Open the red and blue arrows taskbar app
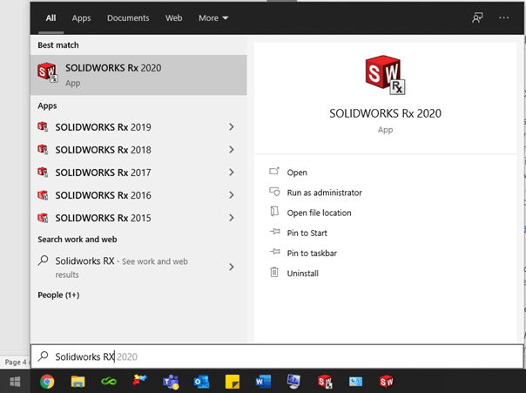 point(139,381)
